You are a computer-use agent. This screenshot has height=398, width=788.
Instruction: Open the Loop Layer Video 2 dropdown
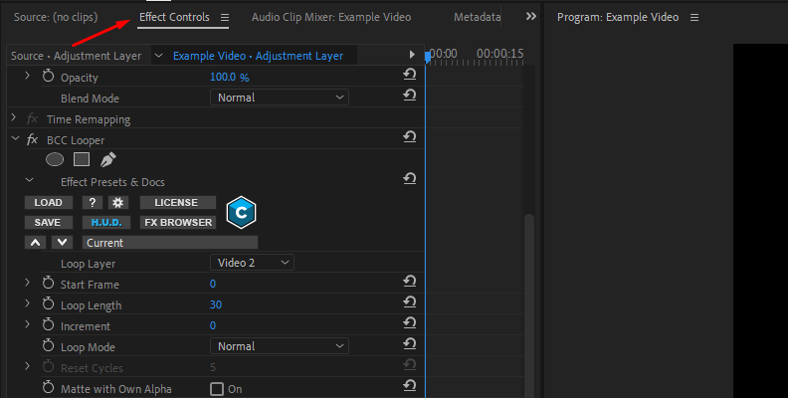pos(252,263)
